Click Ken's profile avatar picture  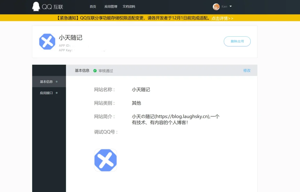(216, 6)
